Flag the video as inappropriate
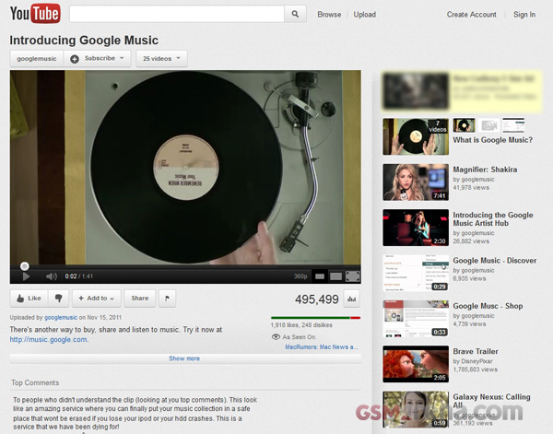The height and width of the screenshot is (434, 553). [x=167, y=299]
